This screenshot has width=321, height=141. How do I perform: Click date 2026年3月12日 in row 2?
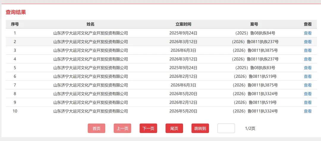(183, 42)
